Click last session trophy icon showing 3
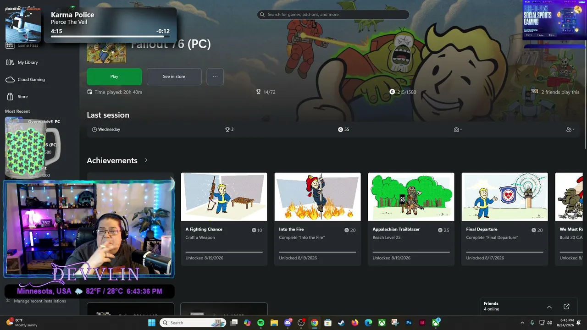The image size is (587, 330). (x=227, y=130)
